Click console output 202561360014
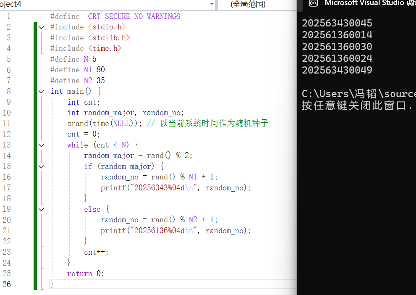The height and width of the screenshot is (295, 416). [x=337, y=35]
